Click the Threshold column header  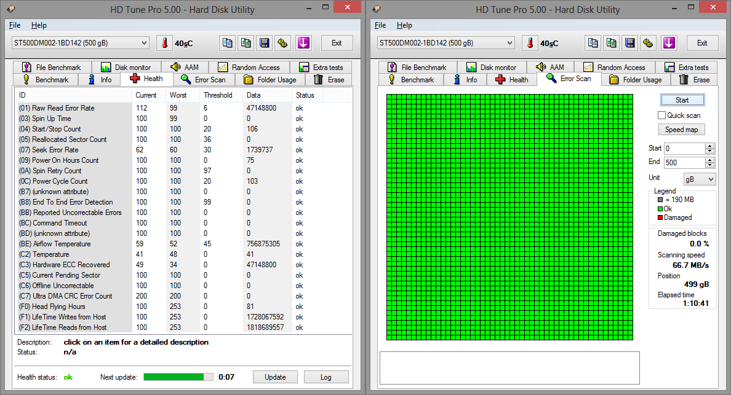(221, 95)
